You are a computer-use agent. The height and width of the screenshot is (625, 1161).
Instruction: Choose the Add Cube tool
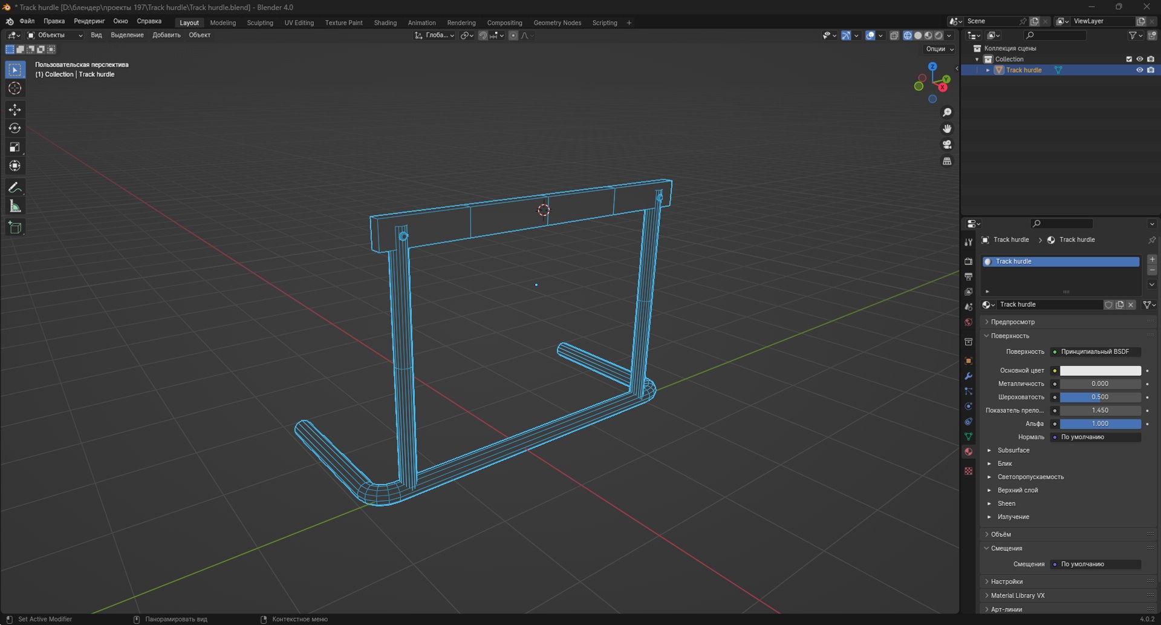(15, 227)
